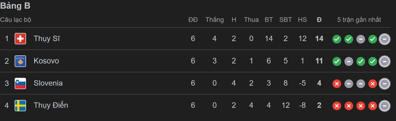396x121 pixels.
Task: Click the Thắng column header
Action: 215,20
